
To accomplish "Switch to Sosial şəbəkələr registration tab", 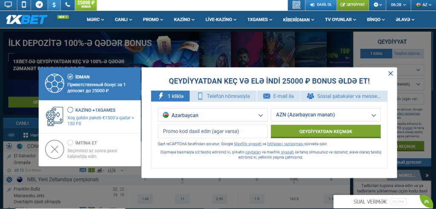I will (x=344, y=96).
